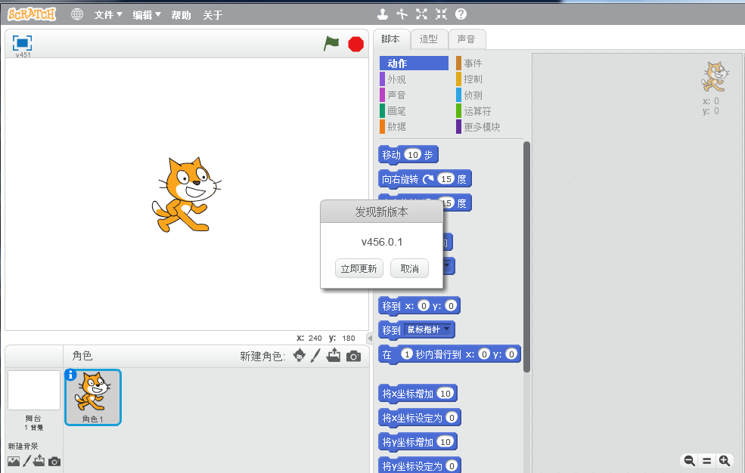The width and height of the screenshot is (745, 473).
Task: Select the grow sprite tool
Action: [x=421, y=14]
